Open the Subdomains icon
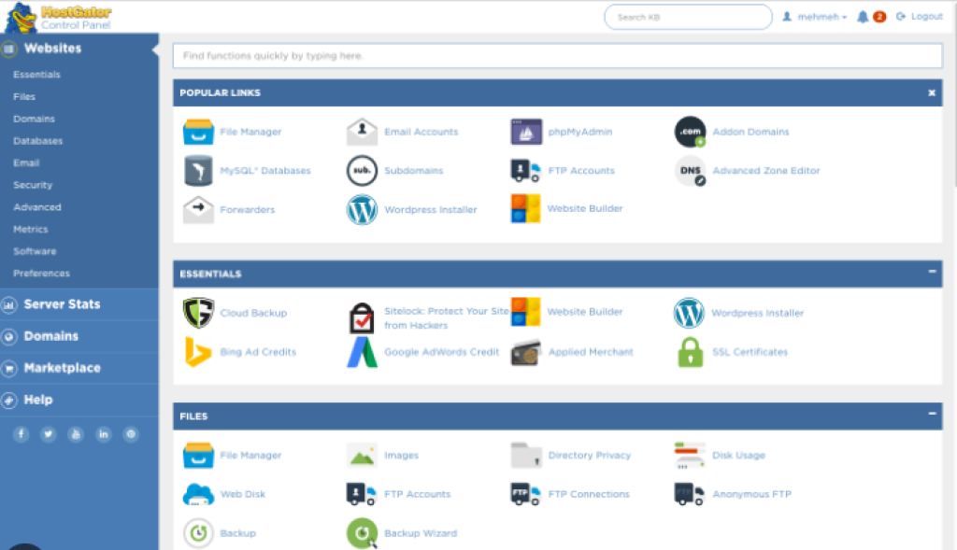The image size is (957, 550). (x=362, y=171)
